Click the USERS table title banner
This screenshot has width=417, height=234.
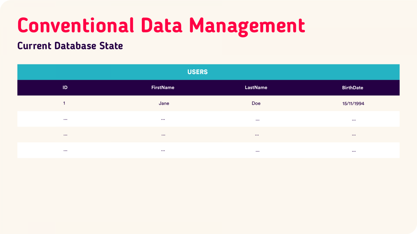[x=198, y=72]
